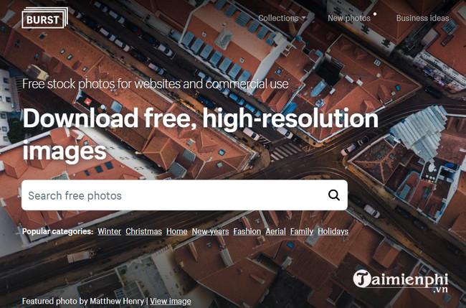
Task: Expand the Collections dropdown arrow
Action: [x=303, y=18]
